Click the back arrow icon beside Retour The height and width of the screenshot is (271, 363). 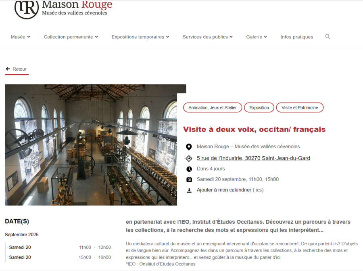8,69
